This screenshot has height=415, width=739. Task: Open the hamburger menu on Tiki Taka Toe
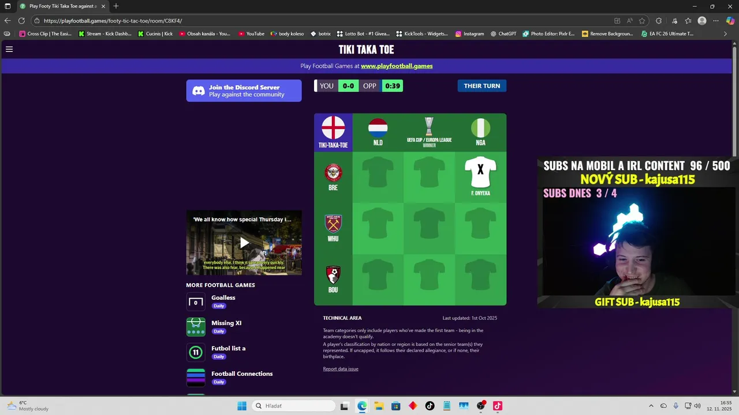pos(9,49)
